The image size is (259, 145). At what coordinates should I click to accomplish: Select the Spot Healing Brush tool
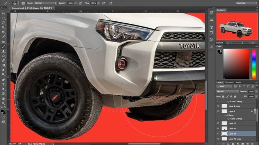point(3,42)
